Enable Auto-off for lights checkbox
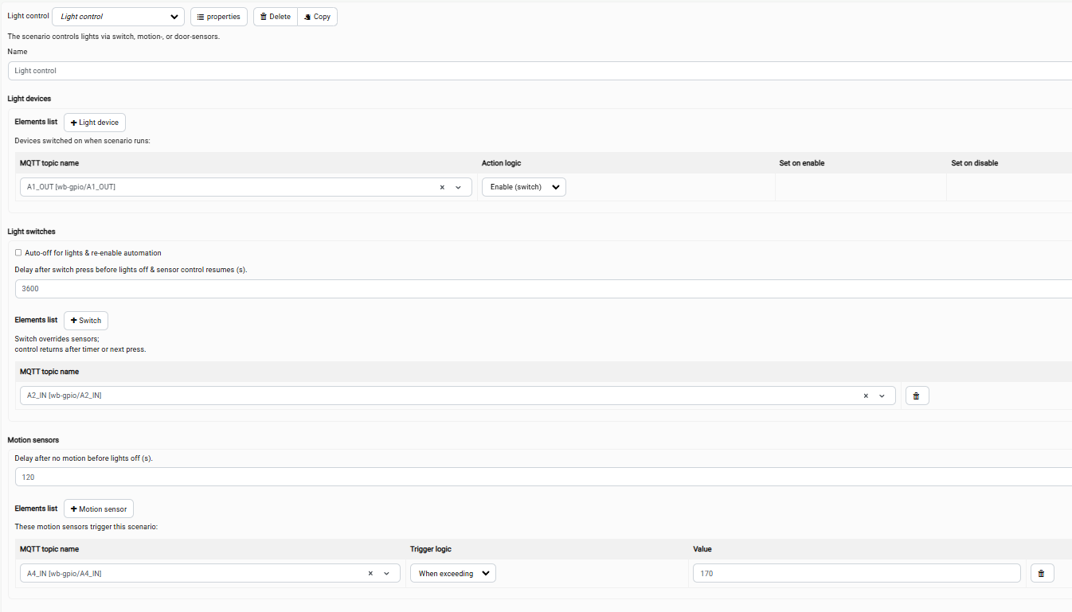The height and width of the screenshot is (612, 1072). (18, 253)
